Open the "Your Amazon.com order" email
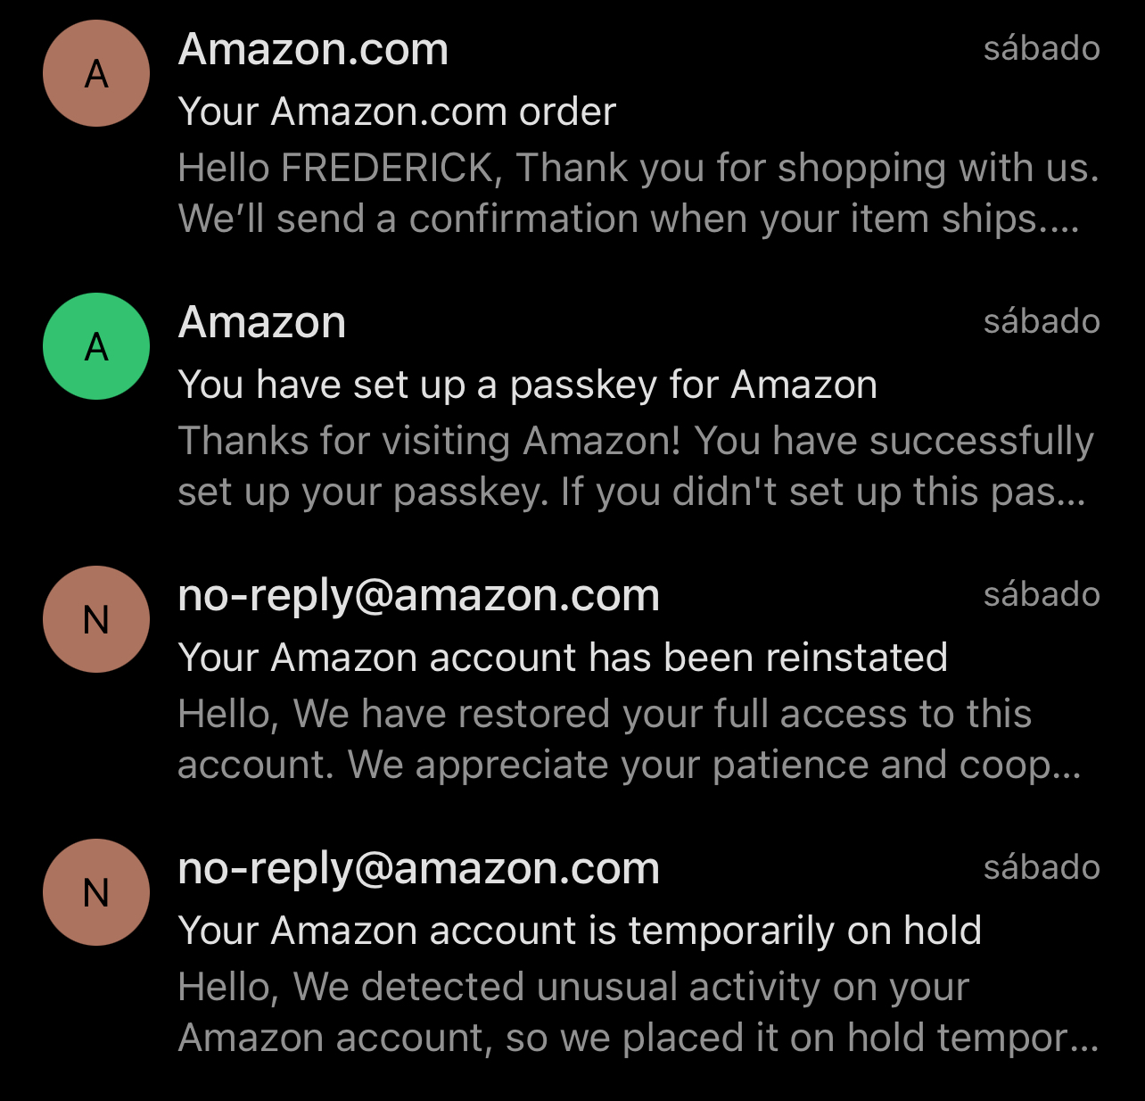1145x1101 pixels. tap(398, 112)
